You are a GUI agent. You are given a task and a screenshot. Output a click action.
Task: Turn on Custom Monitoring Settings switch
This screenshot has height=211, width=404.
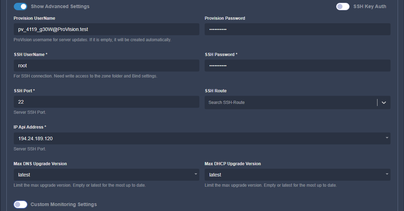21,204
